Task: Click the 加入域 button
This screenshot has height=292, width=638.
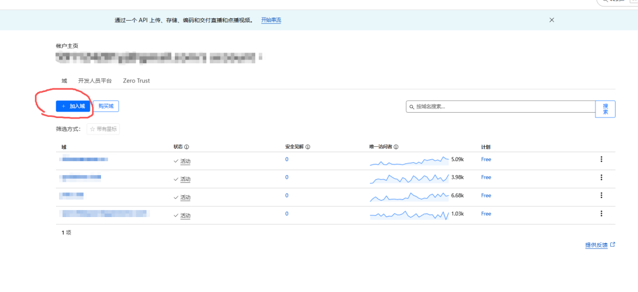Action: 73,106
